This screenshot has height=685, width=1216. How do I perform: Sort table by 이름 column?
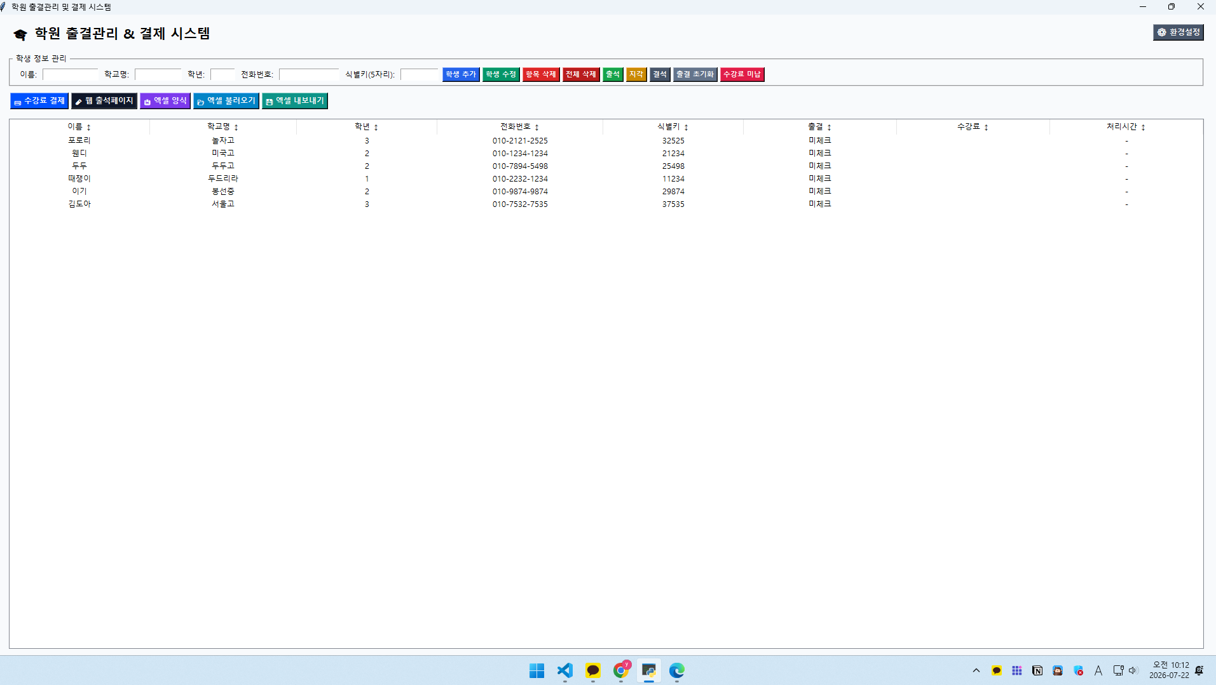(x=79, y=127)
